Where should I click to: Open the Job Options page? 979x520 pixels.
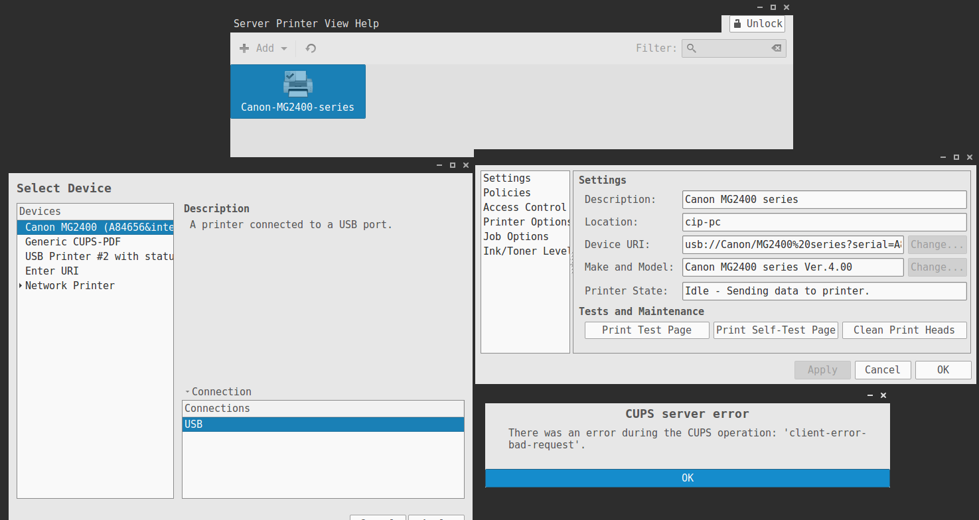tap(525, 236)
